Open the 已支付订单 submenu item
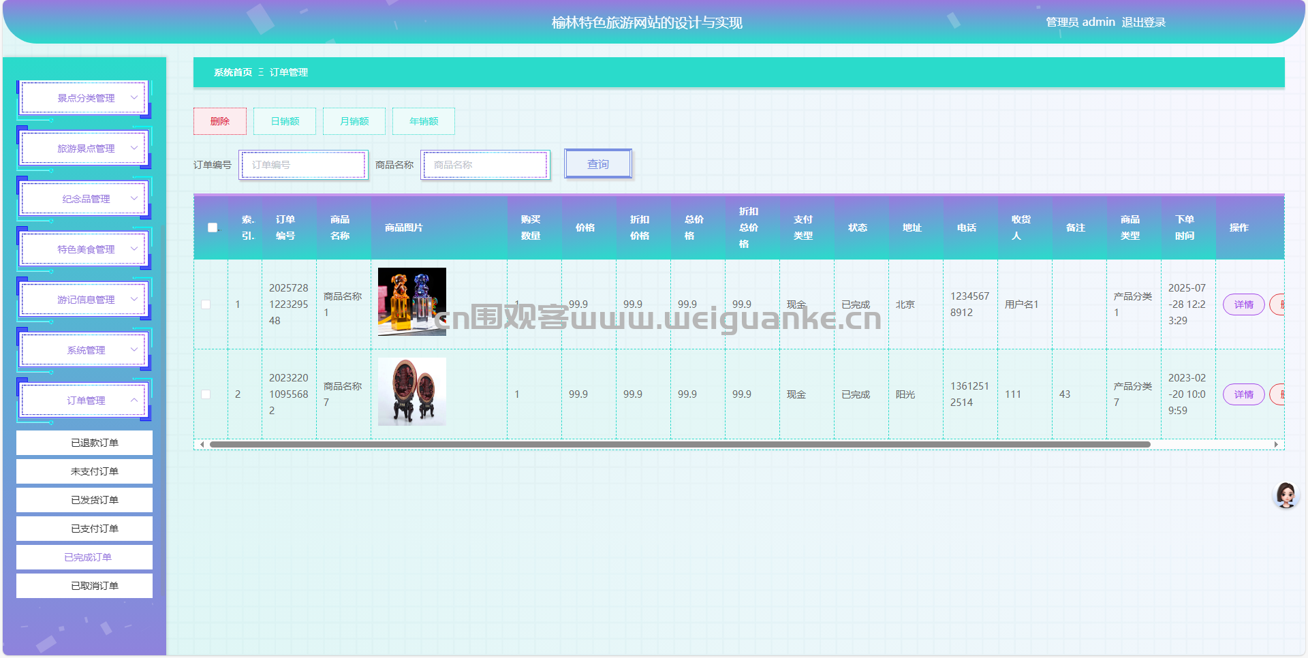The image size is (1308, 658). [x=84, y=529]
